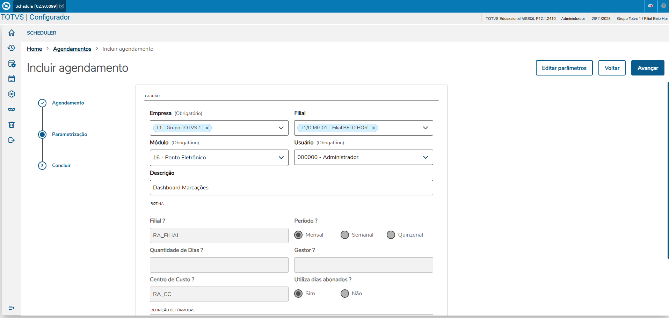
Task: Click the calendar settings sidebar icon
Action: point(12,64)
